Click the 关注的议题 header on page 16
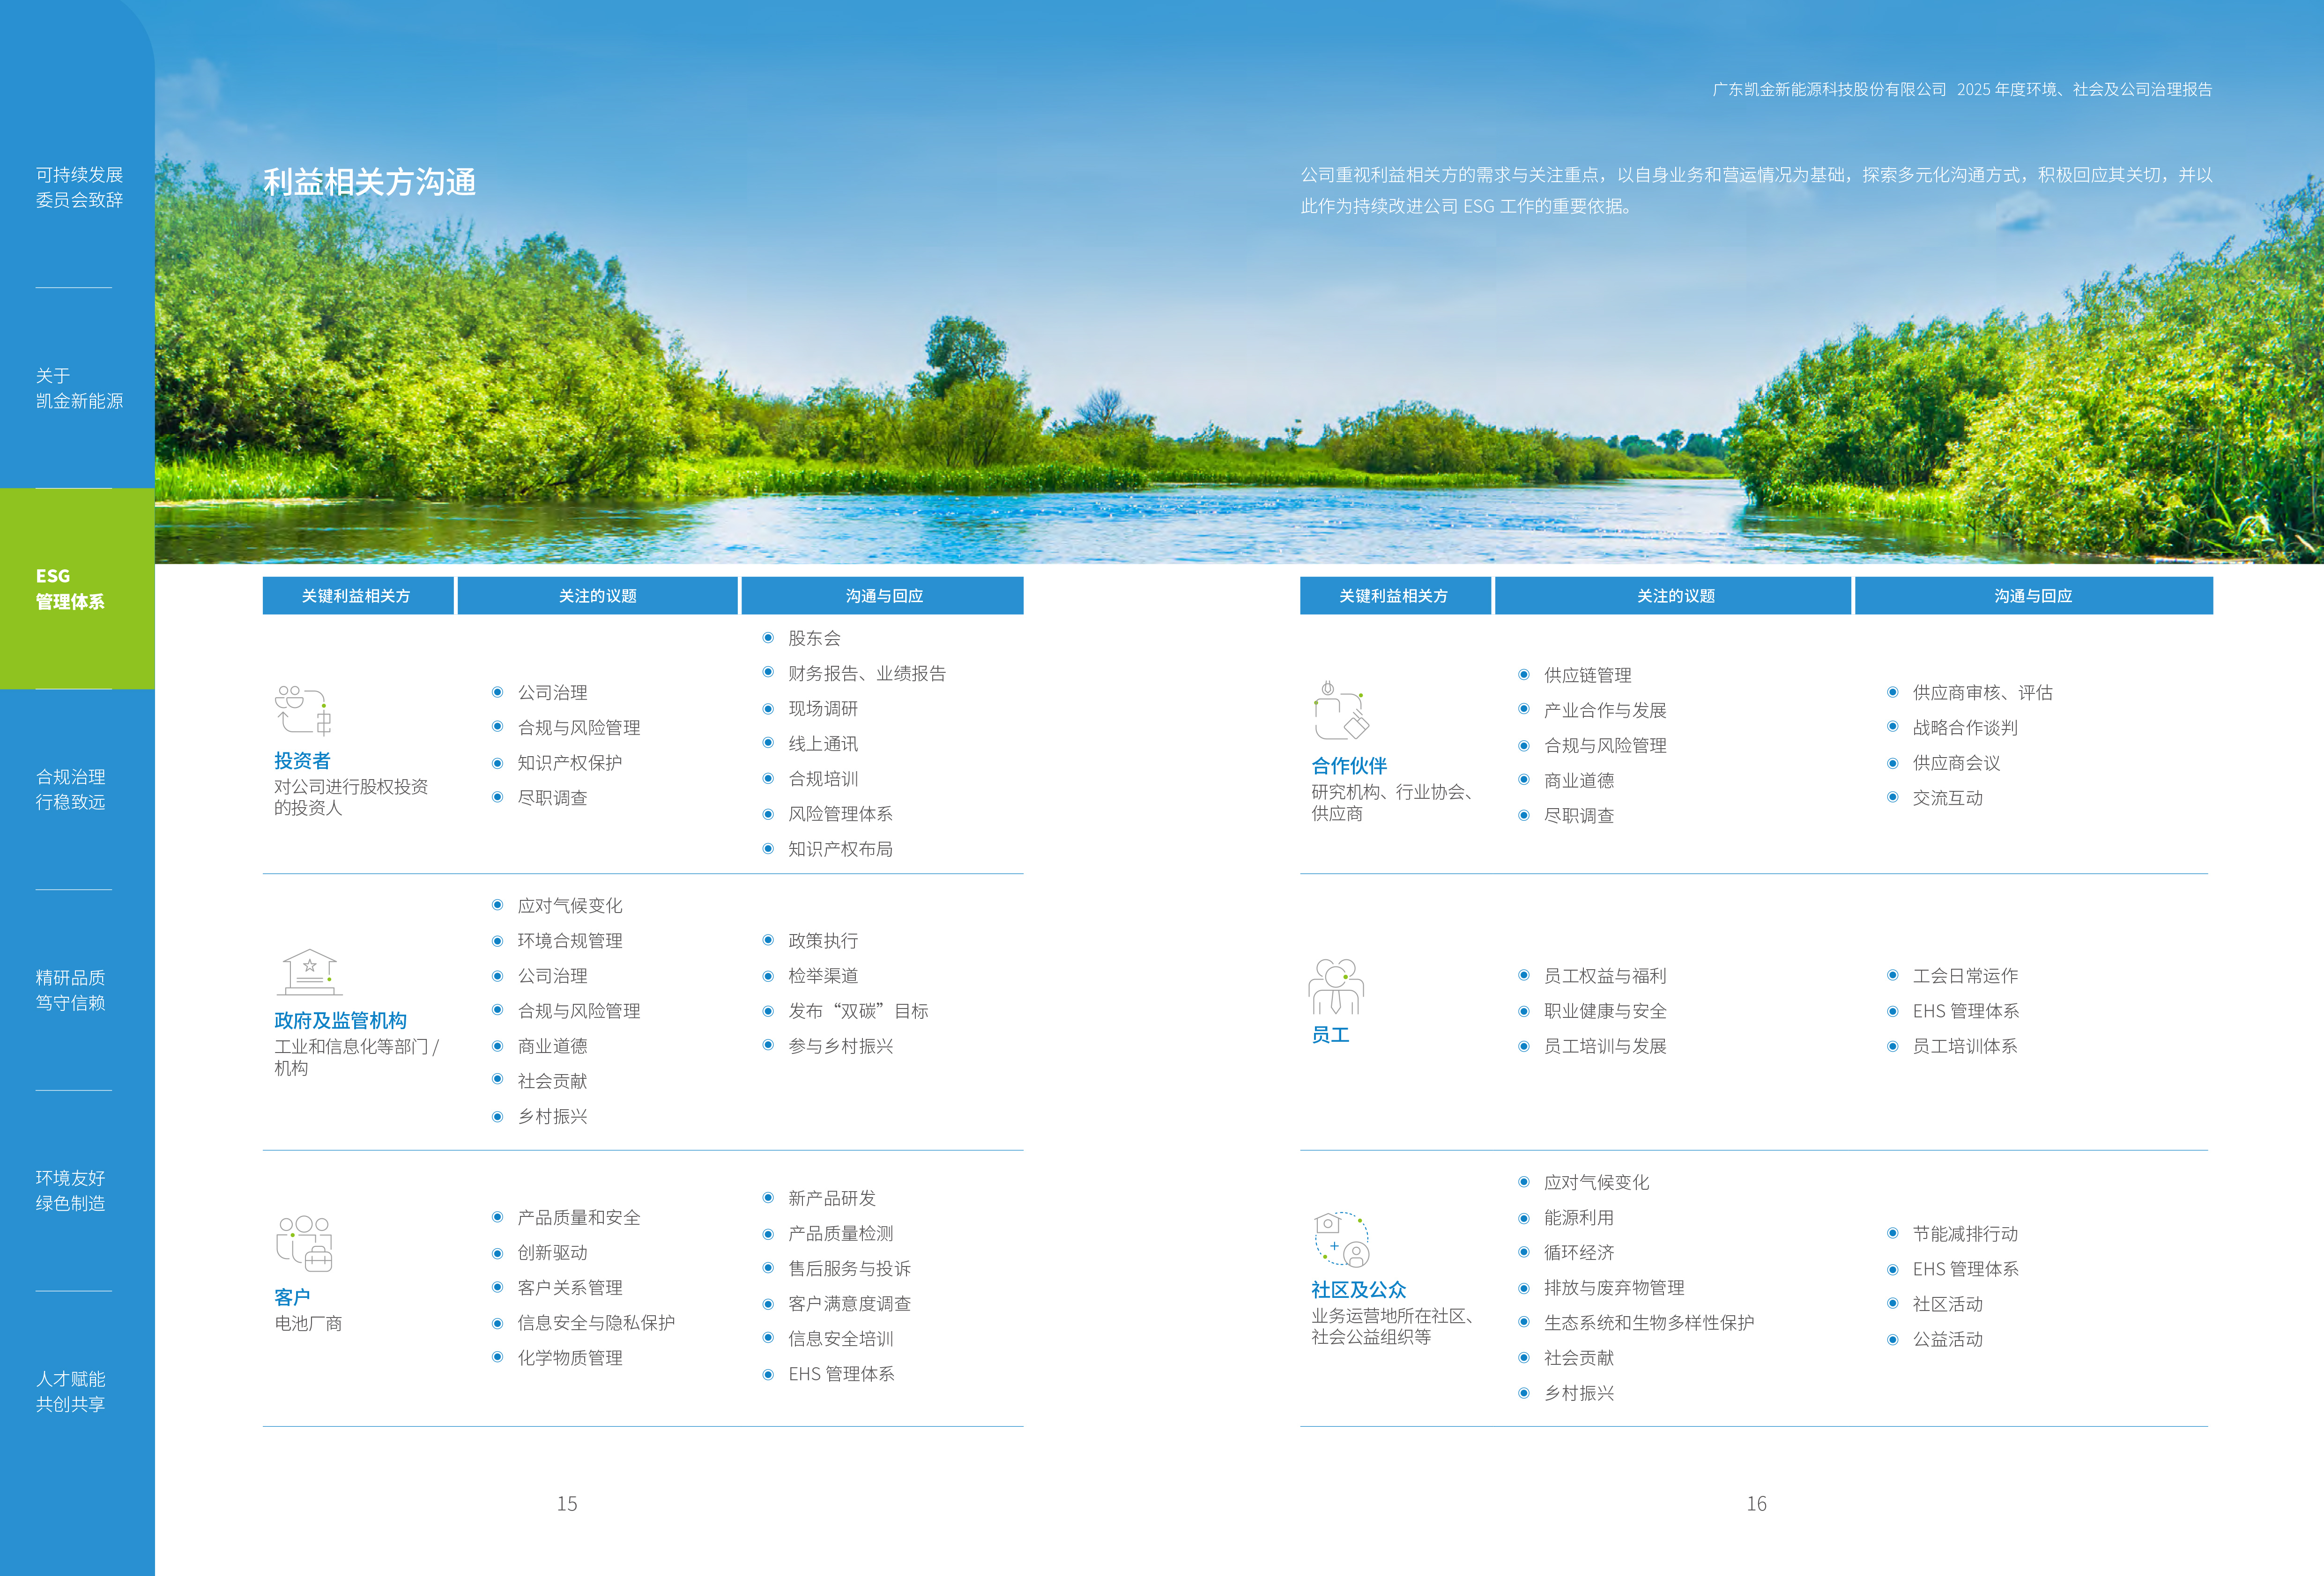The height and width of the screenshot is (1576, 2324). tap(1673, 596)
